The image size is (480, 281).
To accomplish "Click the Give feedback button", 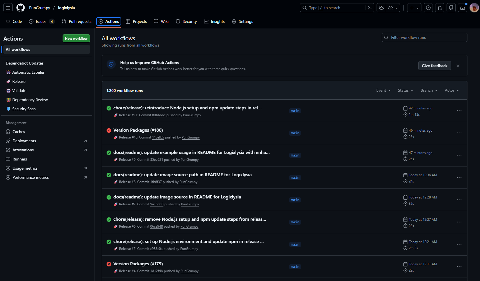I will coord(435,66).
